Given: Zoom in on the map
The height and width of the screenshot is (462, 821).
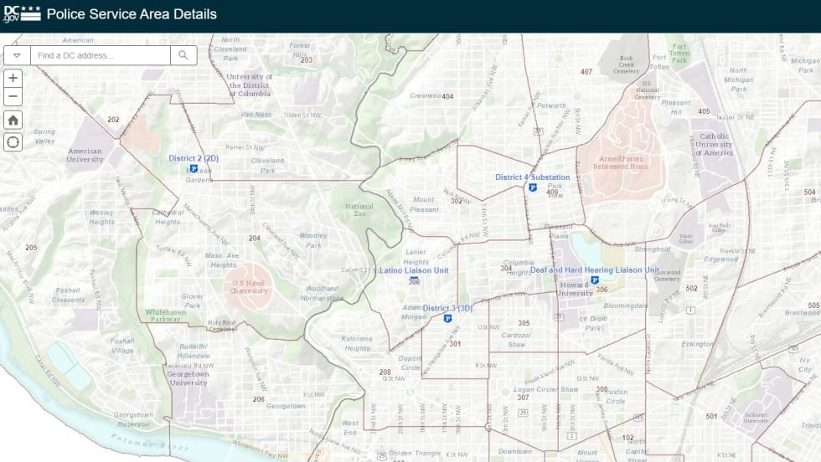Looking at the screenshot, I should tap(13, 78).
